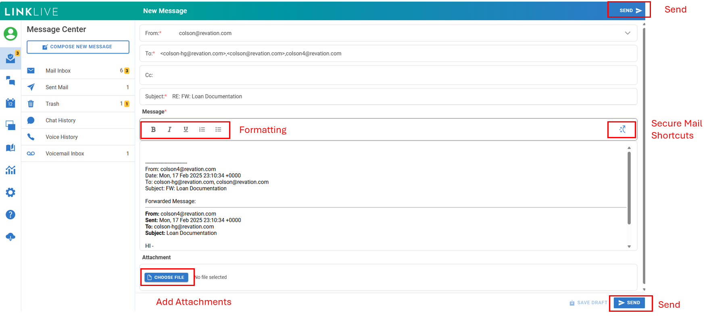
Task: Apply underline formatting to text
Action: pyautogui.click(x=186, y=129)
